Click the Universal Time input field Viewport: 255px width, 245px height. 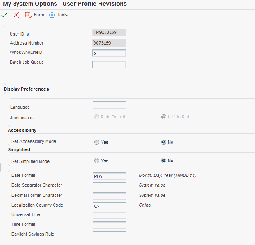coord(109,215)
